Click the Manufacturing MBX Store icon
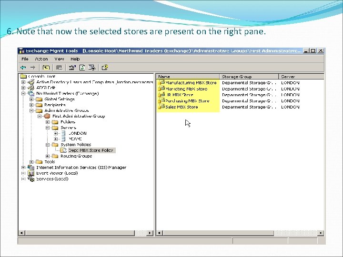Screen dimensions: 343x257 (161, 83)
